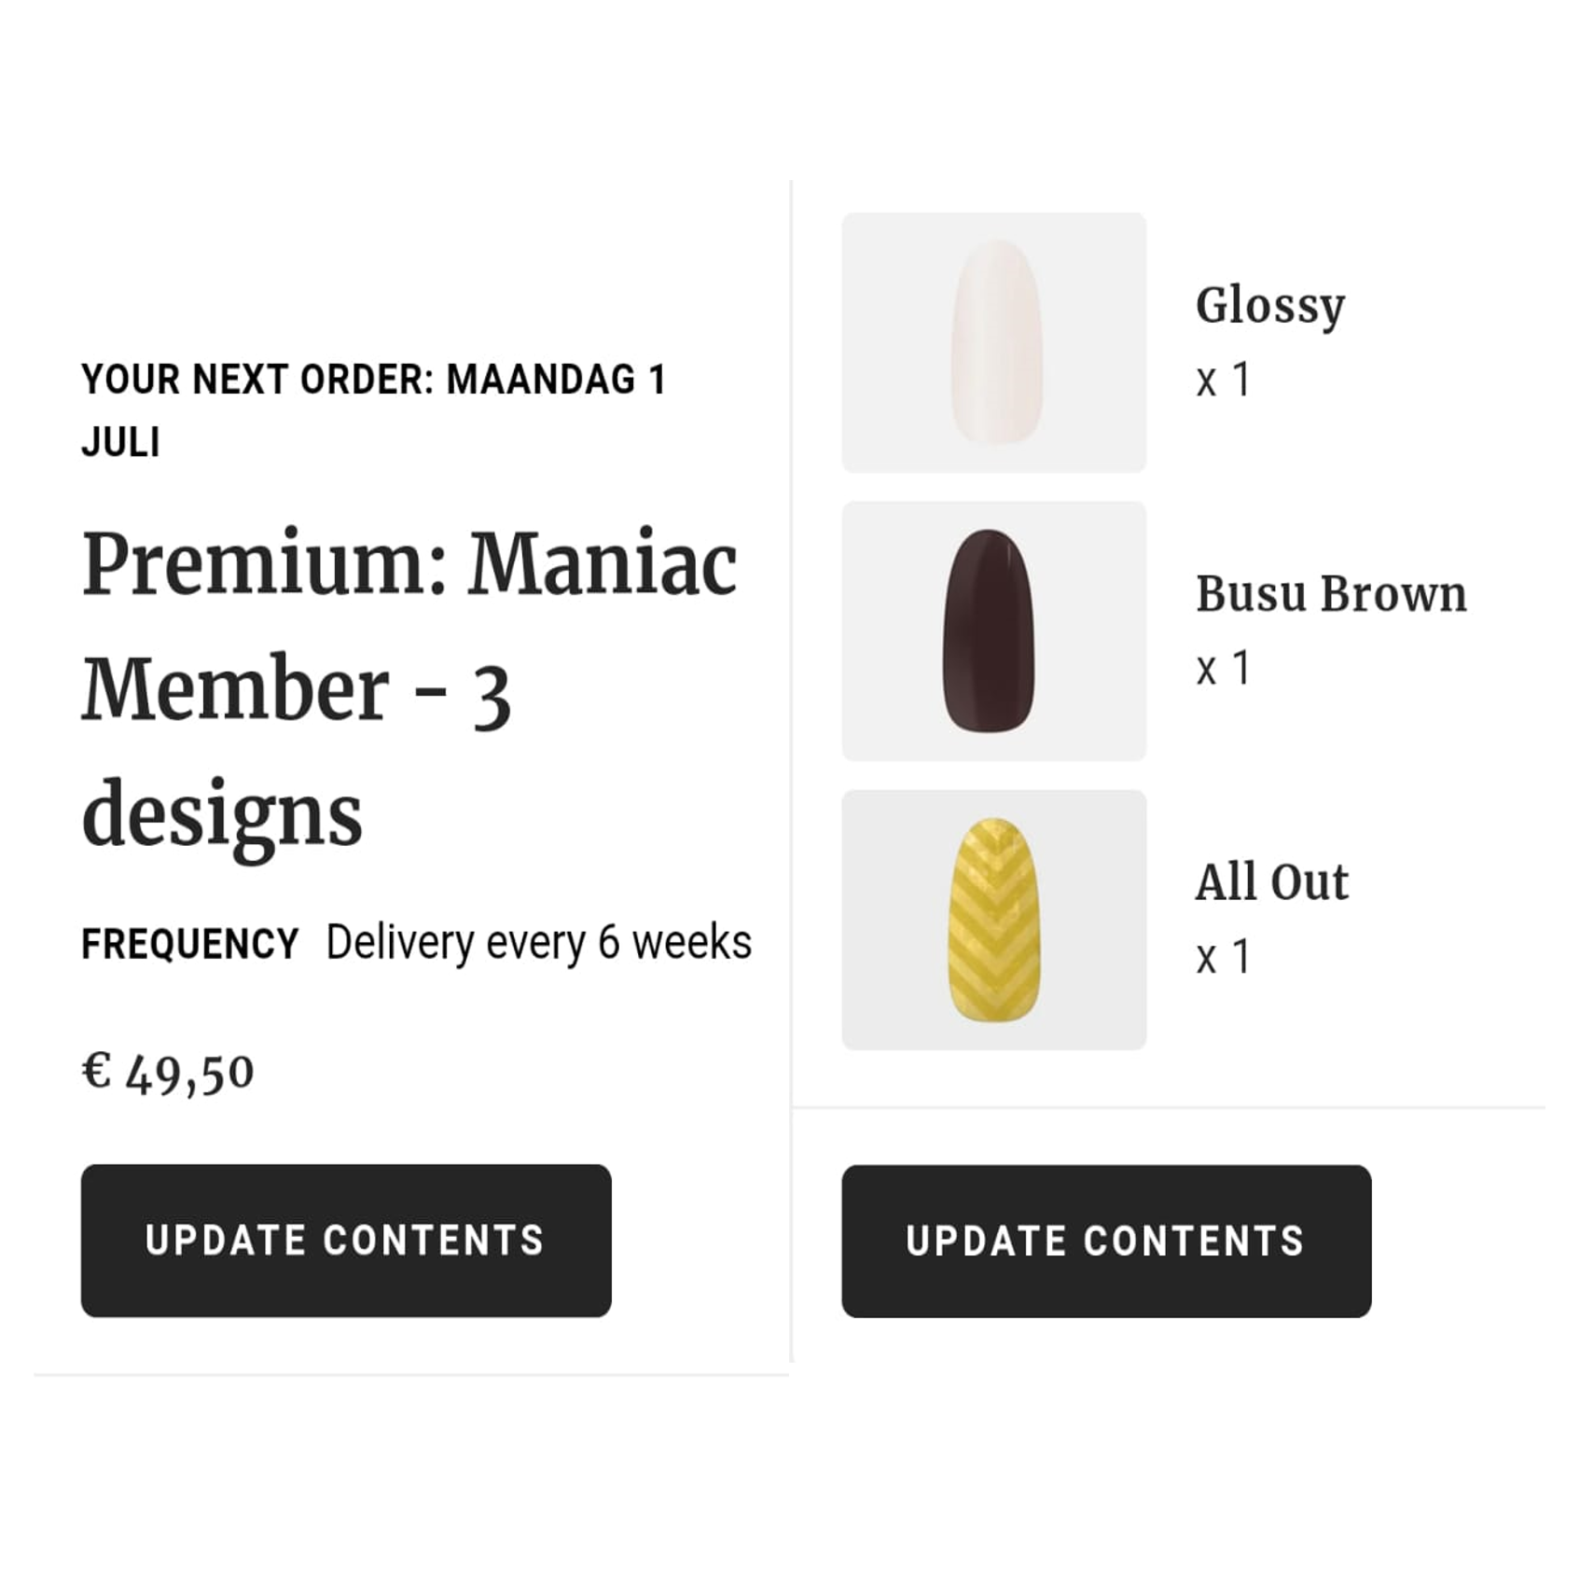1580x1580 pixels.
Task: Click the All Out quantity x 1
Action: point(1223,957)
